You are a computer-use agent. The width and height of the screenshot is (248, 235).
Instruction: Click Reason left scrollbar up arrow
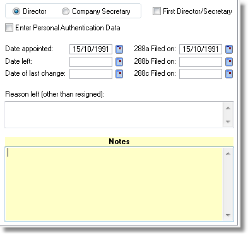pos(228,108)
